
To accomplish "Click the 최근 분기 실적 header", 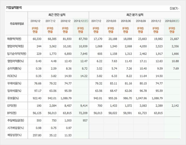I will (135, 15).
